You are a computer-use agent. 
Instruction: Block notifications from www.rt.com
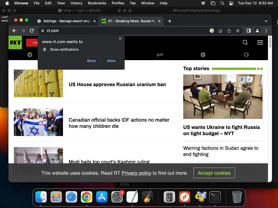tap(91, 61)
